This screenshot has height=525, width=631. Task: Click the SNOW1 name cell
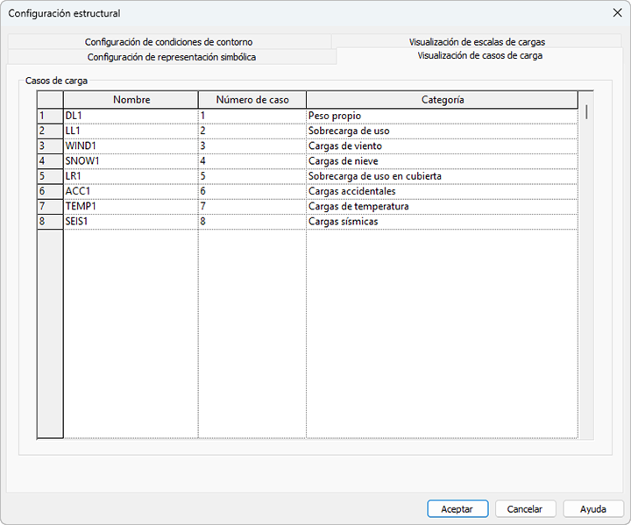point(131,161)
